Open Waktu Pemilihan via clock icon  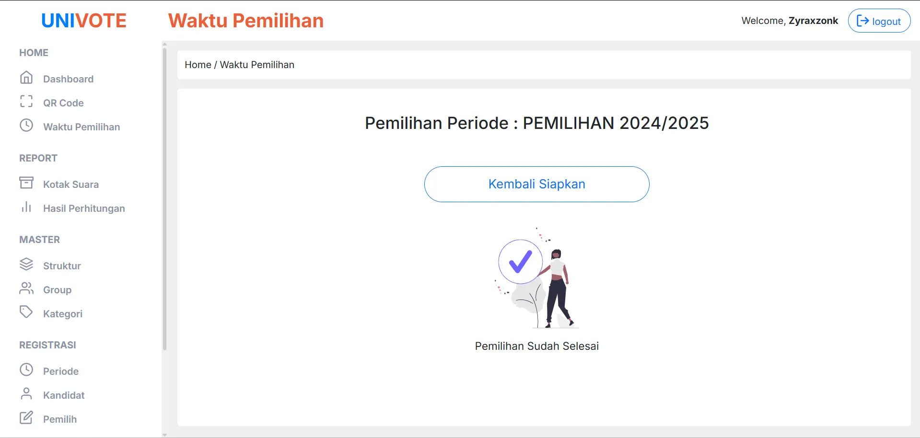tap(26, 126)
